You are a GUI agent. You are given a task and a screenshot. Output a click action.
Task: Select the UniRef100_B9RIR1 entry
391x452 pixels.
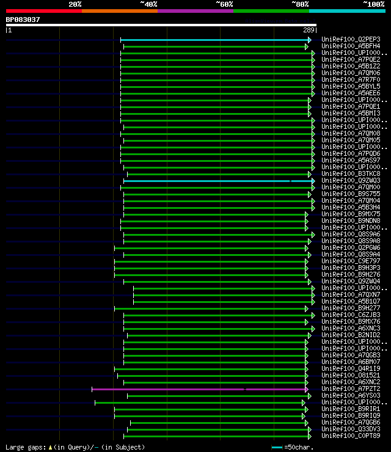point(351,409)
